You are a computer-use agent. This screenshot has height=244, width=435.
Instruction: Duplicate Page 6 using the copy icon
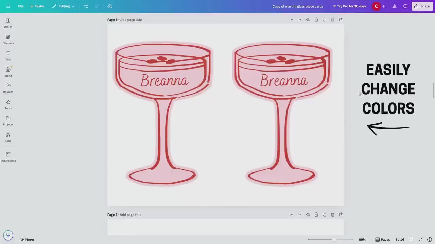[324, 20]
